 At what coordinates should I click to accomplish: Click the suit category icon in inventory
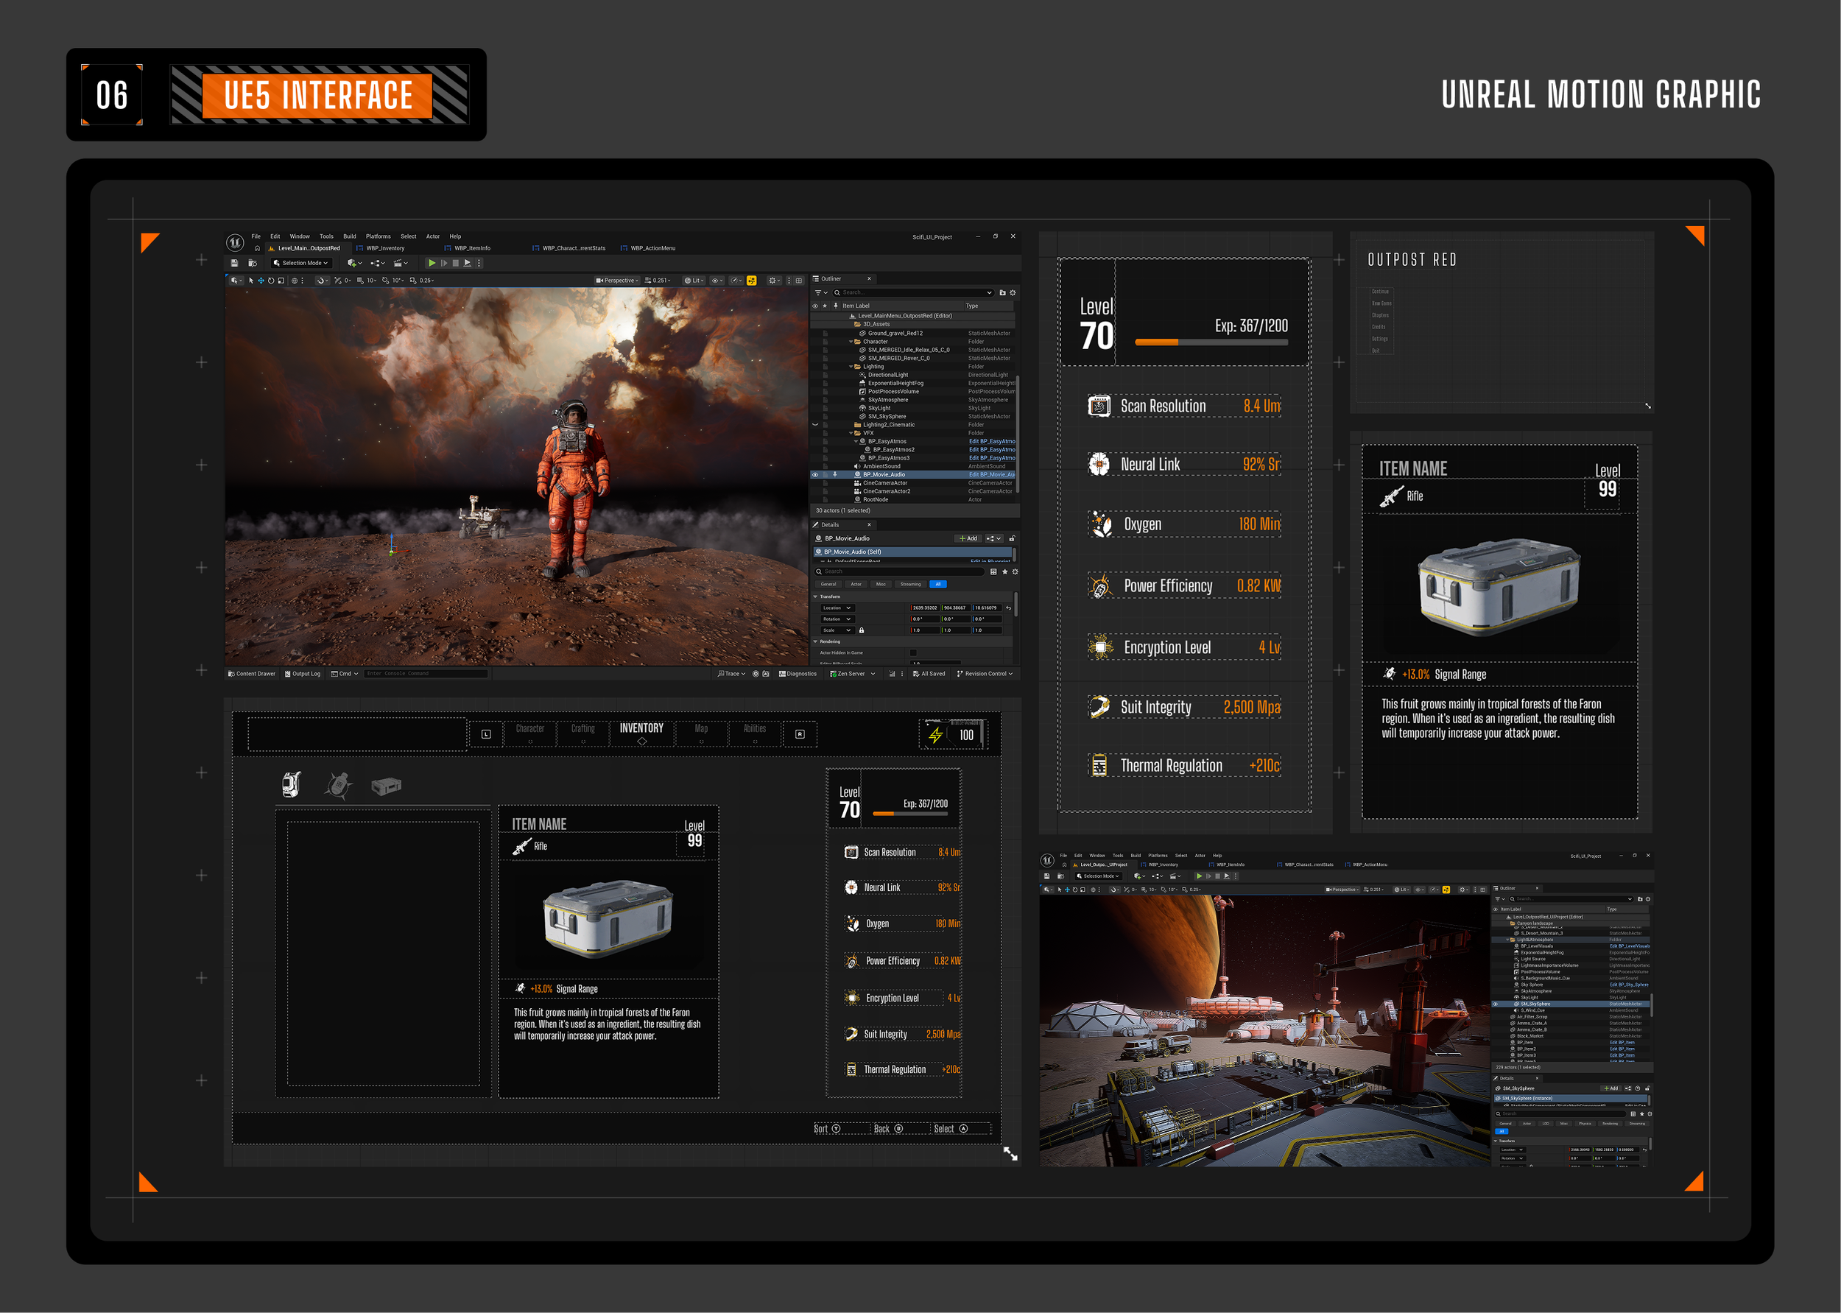point(291,784)
